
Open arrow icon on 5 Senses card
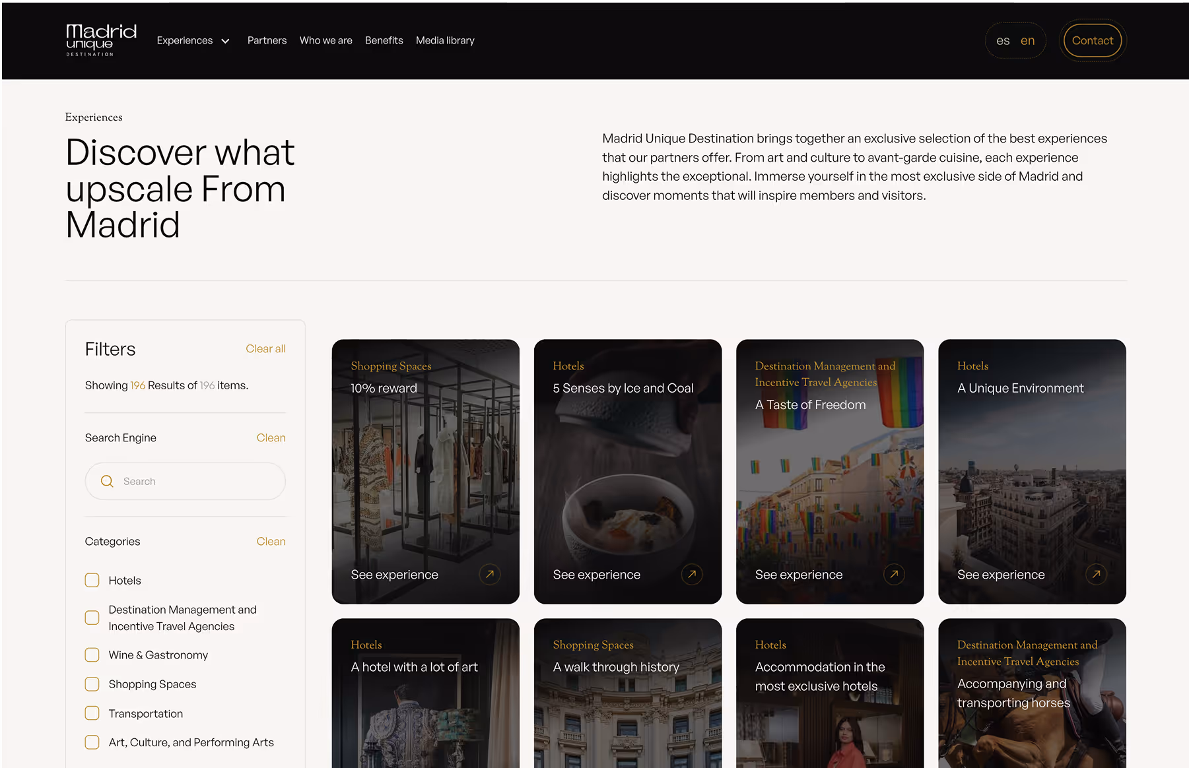(692, 574)
